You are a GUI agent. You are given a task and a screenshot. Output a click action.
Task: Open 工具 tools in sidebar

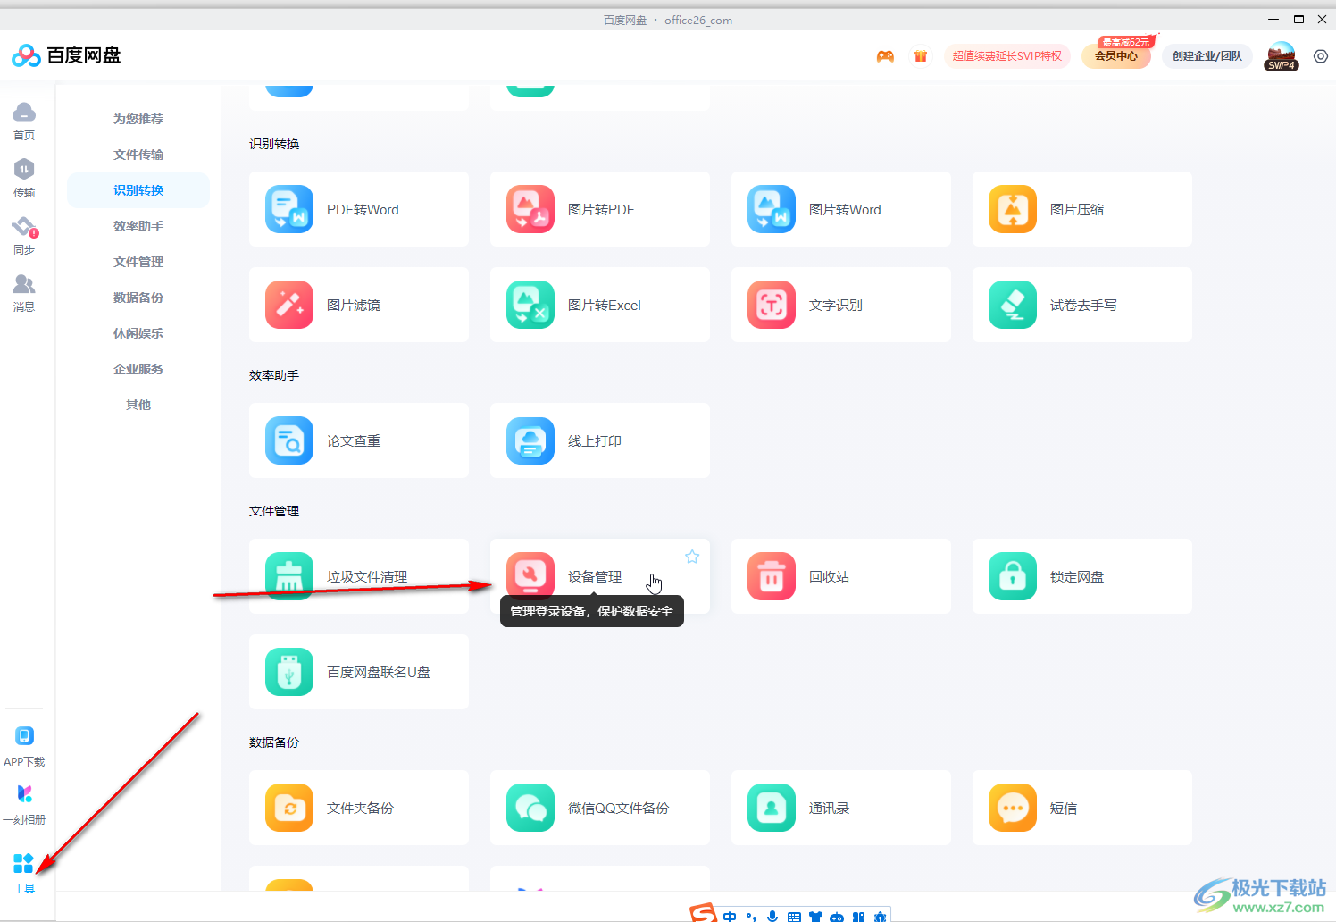point(24,873)
